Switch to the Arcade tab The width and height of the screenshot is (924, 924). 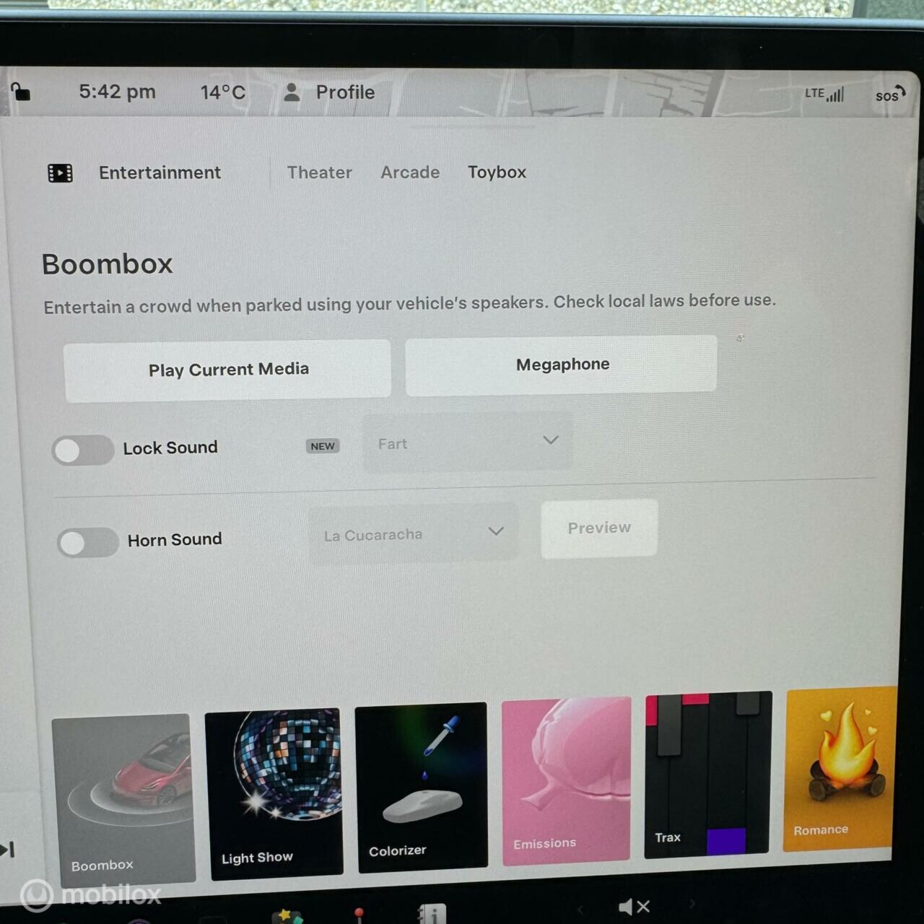click(410, 173)
